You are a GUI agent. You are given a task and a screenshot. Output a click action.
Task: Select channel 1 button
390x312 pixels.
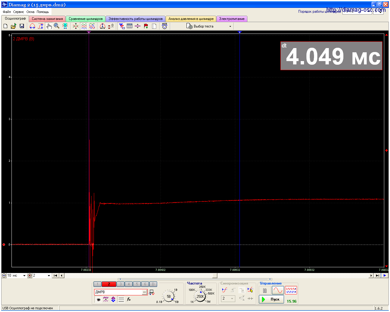(97, 284)
